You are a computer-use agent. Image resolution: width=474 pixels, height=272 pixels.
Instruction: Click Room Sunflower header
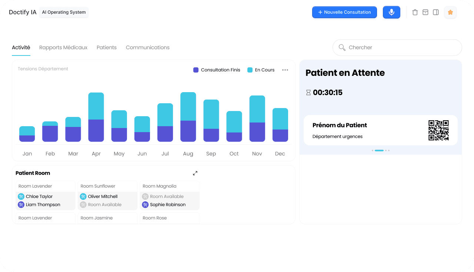(x=98, y=186)
